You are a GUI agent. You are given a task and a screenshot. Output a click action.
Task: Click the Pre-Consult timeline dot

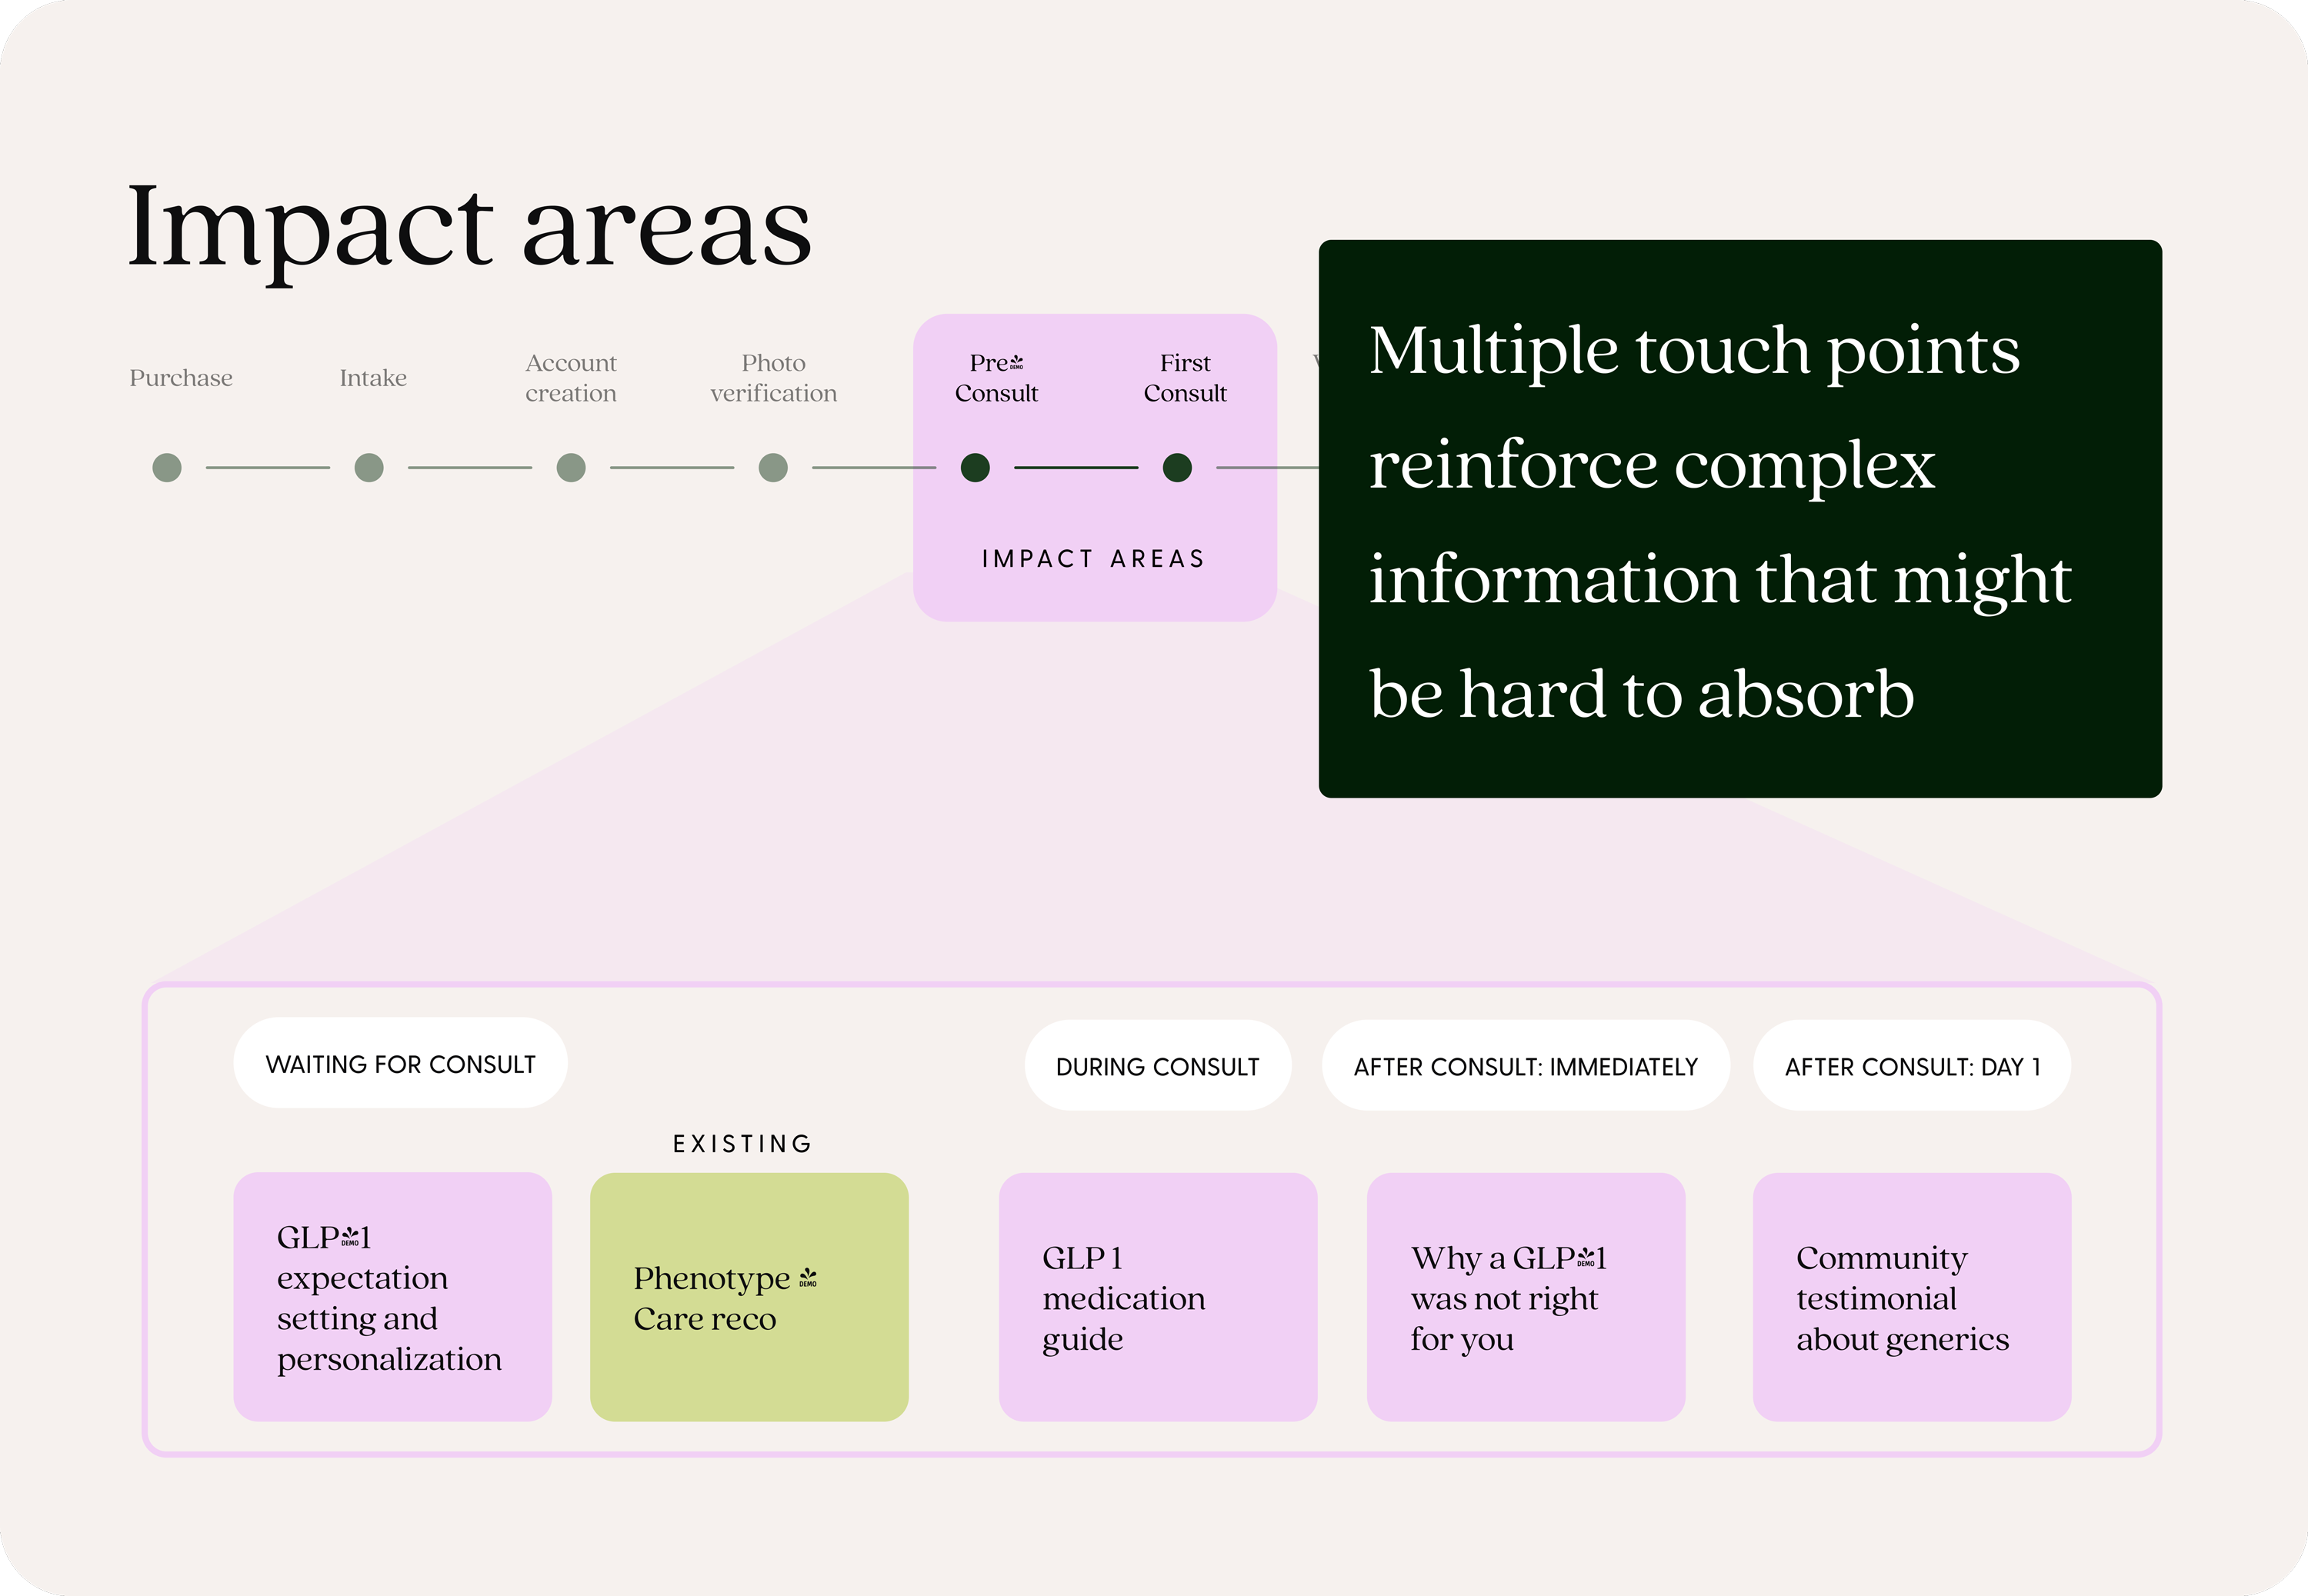point(975,467)
